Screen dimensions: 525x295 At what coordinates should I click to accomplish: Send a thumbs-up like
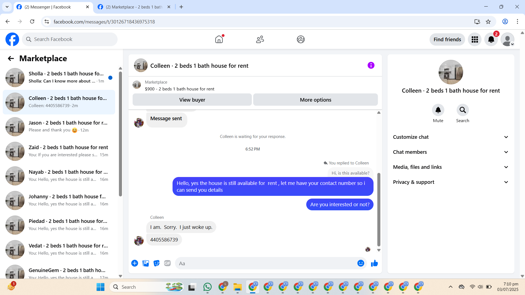(x=374, y=263)
